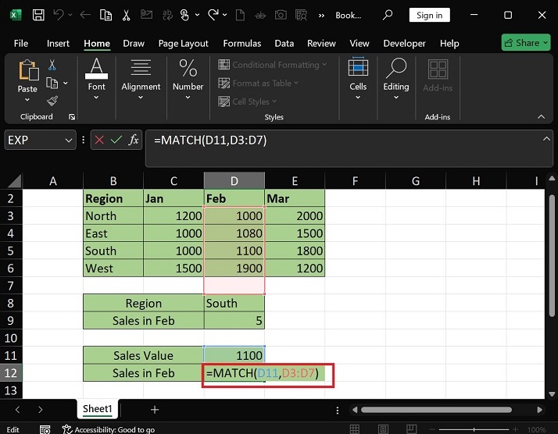
Task: Click the horizontal scrollbar thumb
Action: [x=436, y=410]
